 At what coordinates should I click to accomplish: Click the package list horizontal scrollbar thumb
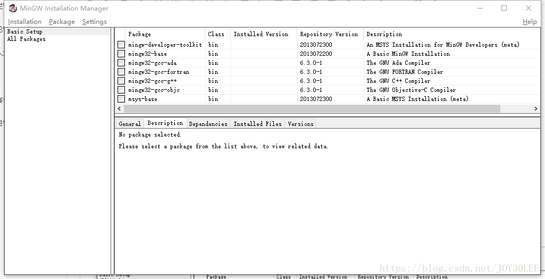click(312, 108)
